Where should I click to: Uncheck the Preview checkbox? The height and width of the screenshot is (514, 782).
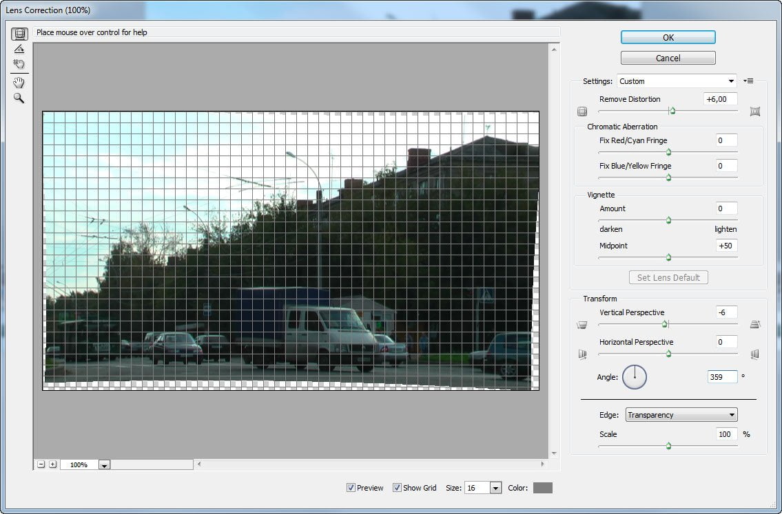[351, 488]
